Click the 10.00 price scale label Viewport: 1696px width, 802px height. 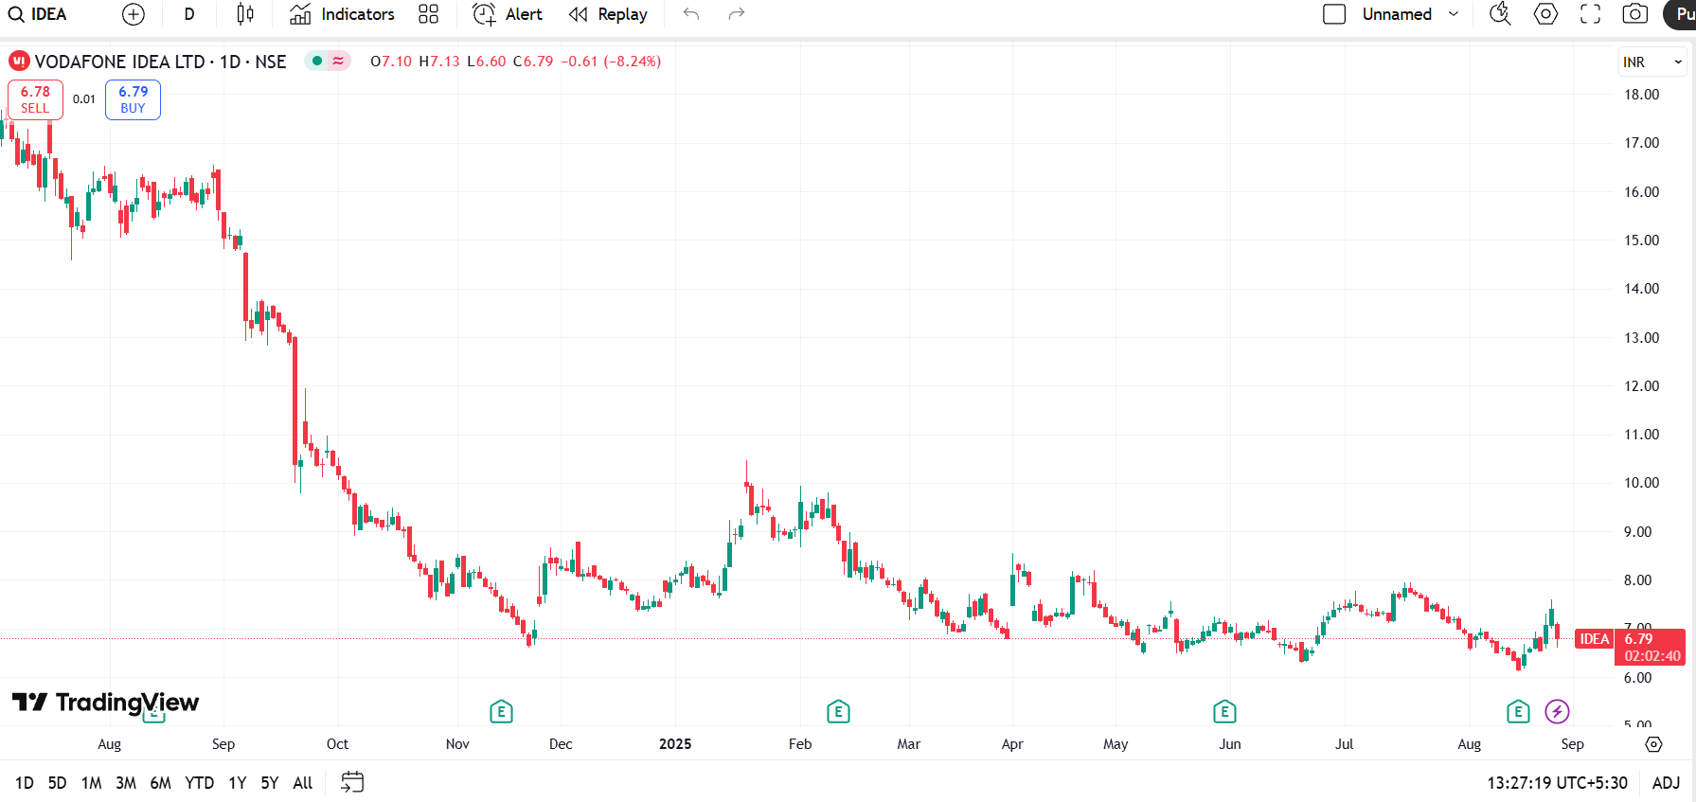coord(1642,483)
